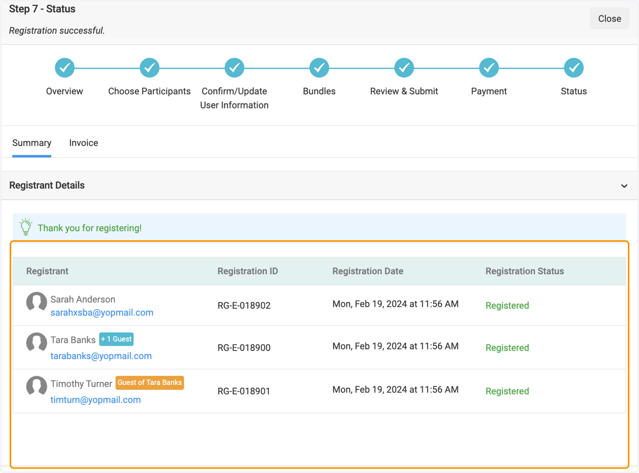The height and width of the screenshot is (473, 639).
Task: Click the Choose Participants step checkmark icon
Action: coord(150,68)
